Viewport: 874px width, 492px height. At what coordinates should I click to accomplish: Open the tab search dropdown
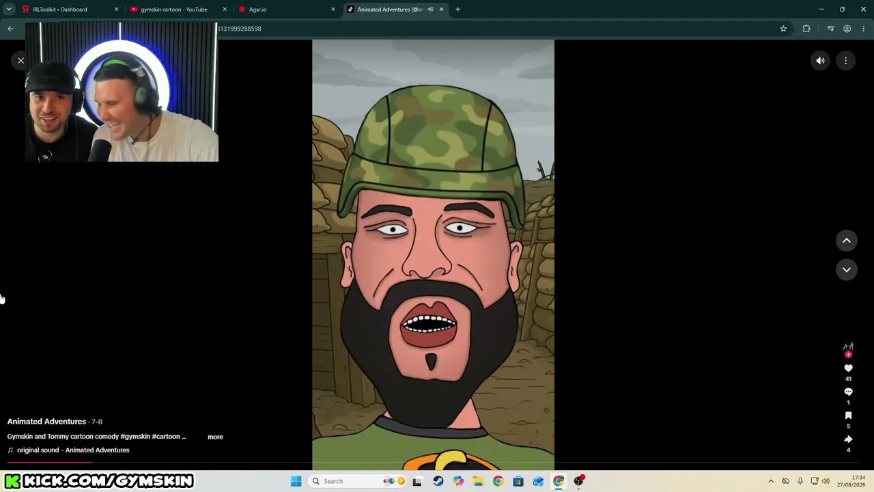(x=9, y=10)
